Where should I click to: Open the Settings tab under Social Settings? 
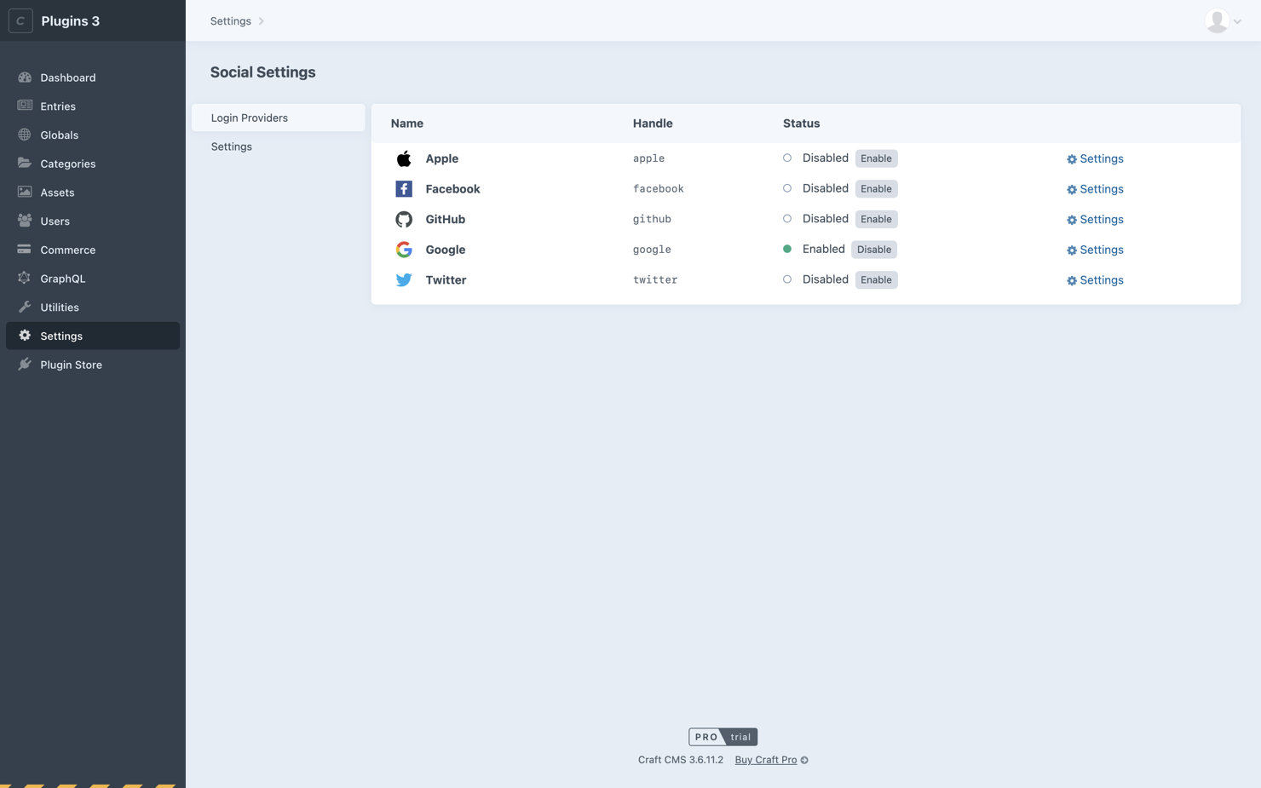(x=232, y=147)
